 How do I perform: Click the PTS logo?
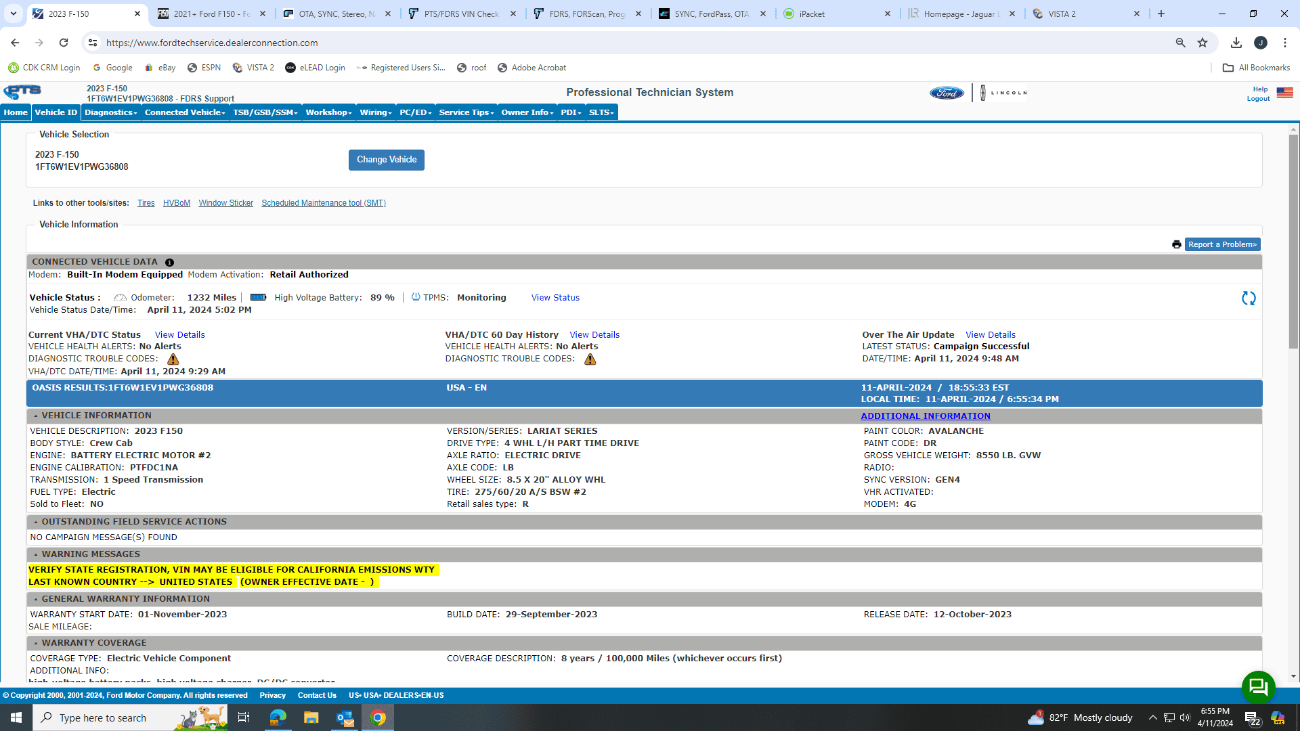tap(22, 92)
